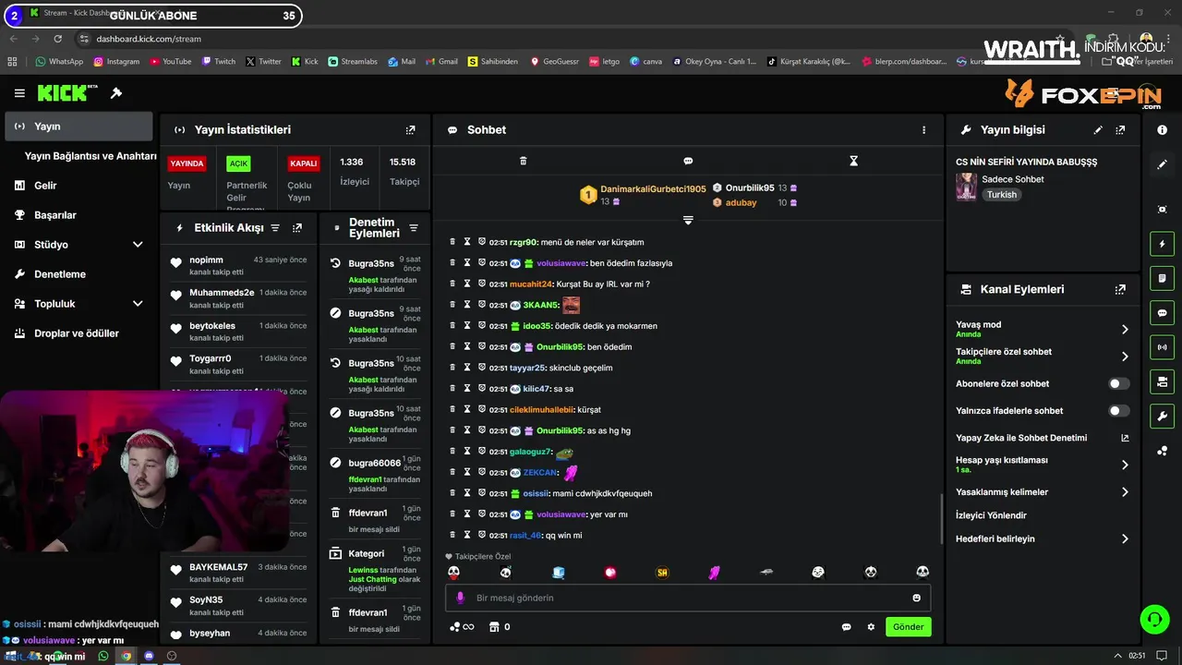Pop out the Etkinlik Akışı panel
Viewport: 1182px width, 665px height.
click(297, 228)
